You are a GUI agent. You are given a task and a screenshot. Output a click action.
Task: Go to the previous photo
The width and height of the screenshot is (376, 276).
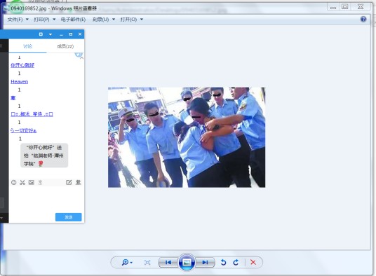(168, 263)
